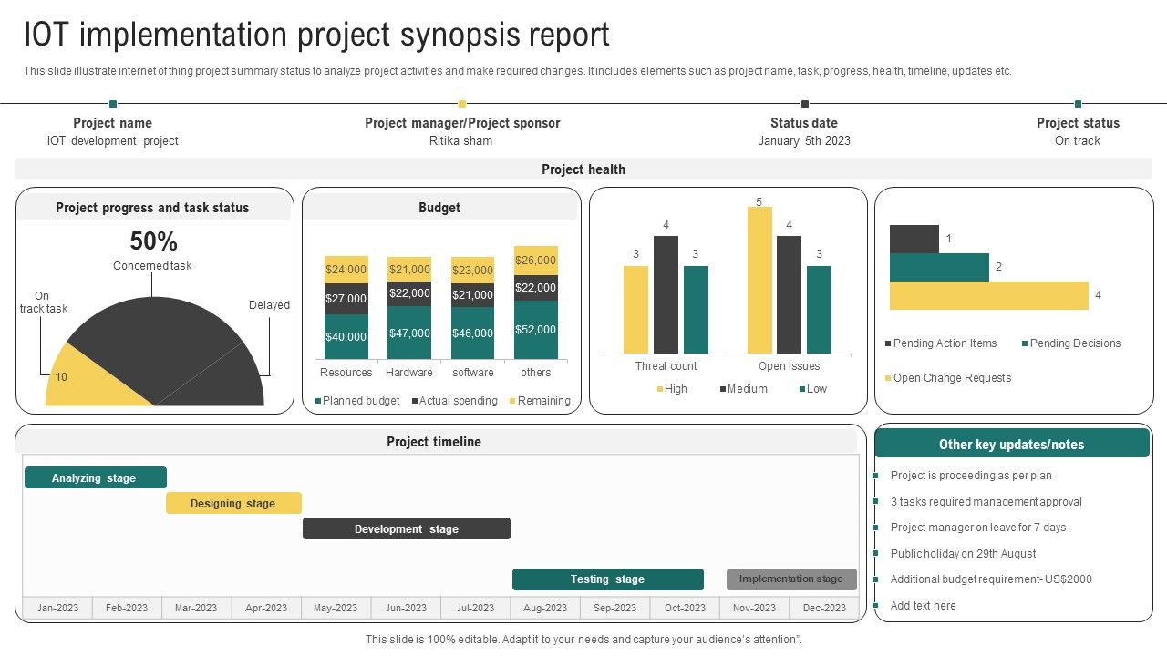Click the Remaining legend marker
Viewport: 1167px width, 656px height.
513,401
